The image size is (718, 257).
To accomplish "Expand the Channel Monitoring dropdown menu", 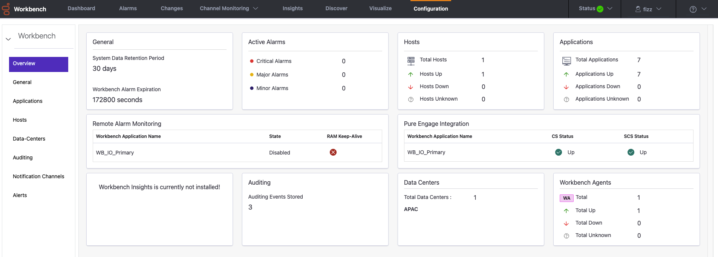I will coord(229,8).
